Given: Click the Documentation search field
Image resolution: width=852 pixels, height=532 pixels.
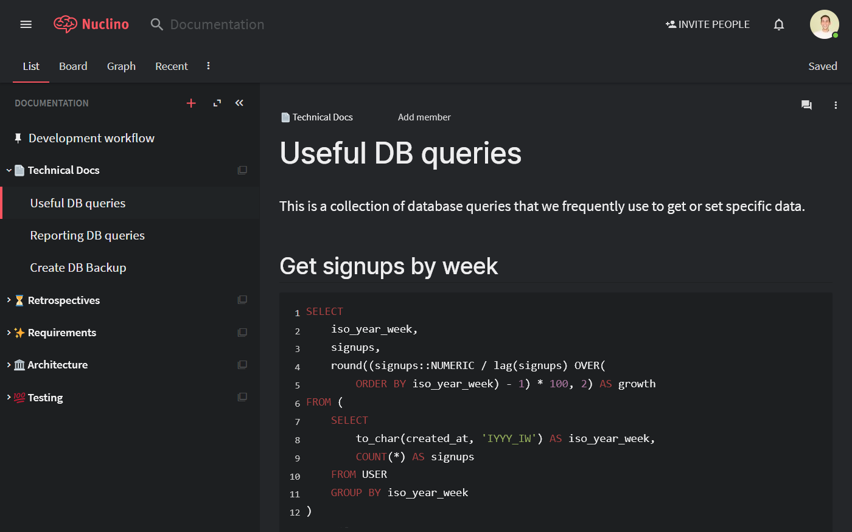Looking at the screenshot, I should pyautogui.click(x=217, y=24).
